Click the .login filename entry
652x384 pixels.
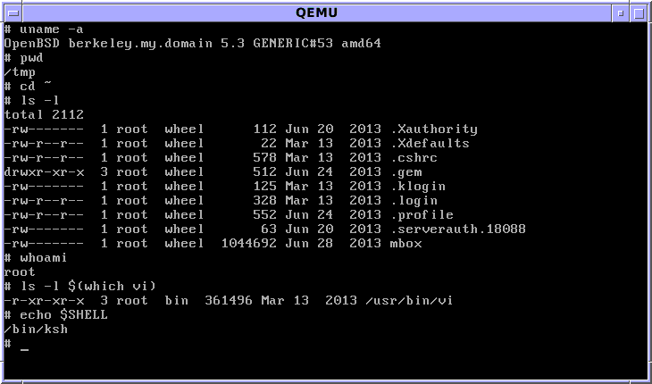(x=414, y=200)
